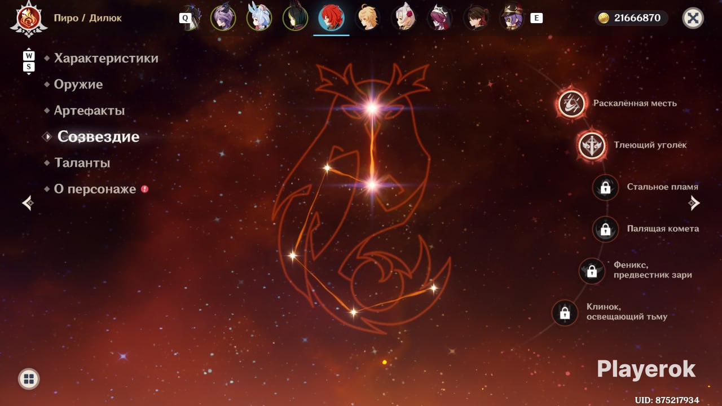Click the locked Клинок, освещающий тьму icon

(565, 312)
